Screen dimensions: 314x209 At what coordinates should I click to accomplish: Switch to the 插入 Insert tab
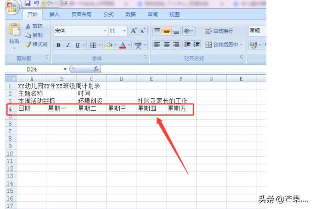coord(54,15)
